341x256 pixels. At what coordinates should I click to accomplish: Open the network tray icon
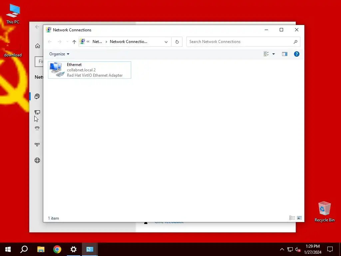(x=290, y=249)
